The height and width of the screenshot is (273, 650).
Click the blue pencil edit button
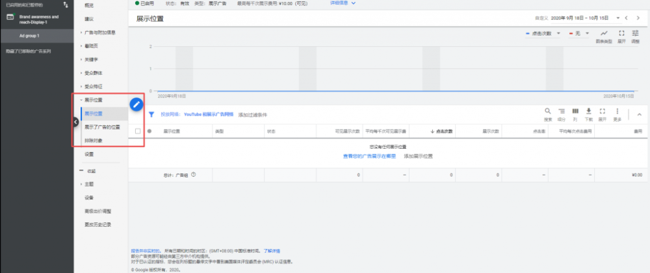click(136, 104)
